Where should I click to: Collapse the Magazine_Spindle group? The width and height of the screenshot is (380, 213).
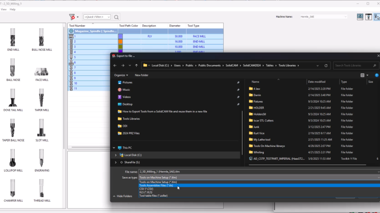pyautogui.click(x=71, y=31)
